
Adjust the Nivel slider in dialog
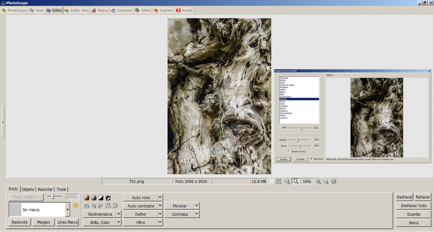point(301,128)
